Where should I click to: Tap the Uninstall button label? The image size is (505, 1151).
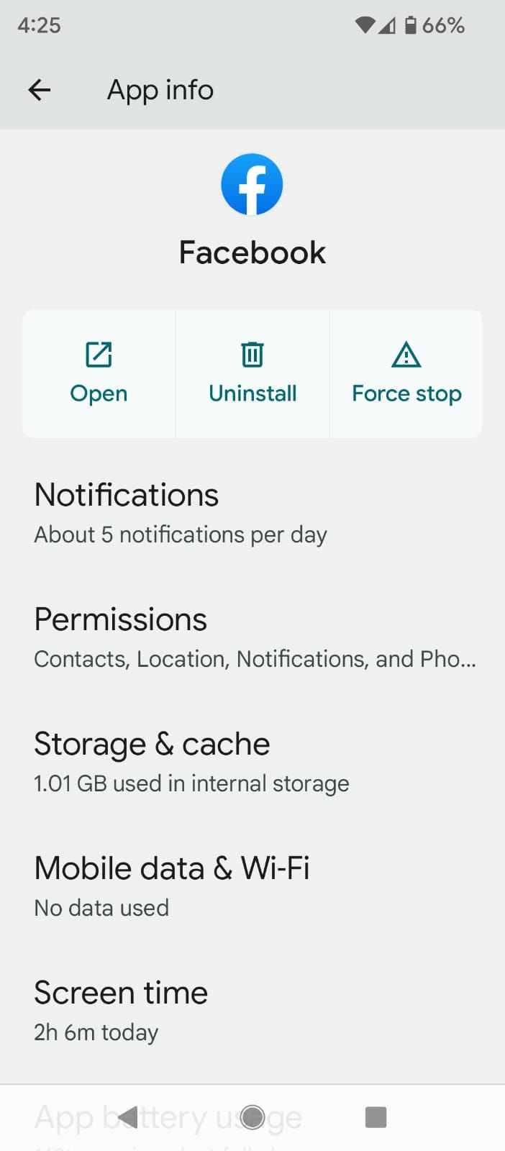[252, 393]
